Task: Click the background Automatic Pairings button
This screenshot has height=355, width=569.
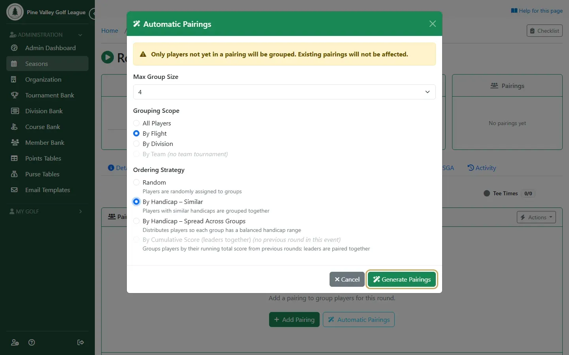Action: [x=359, y=319]
